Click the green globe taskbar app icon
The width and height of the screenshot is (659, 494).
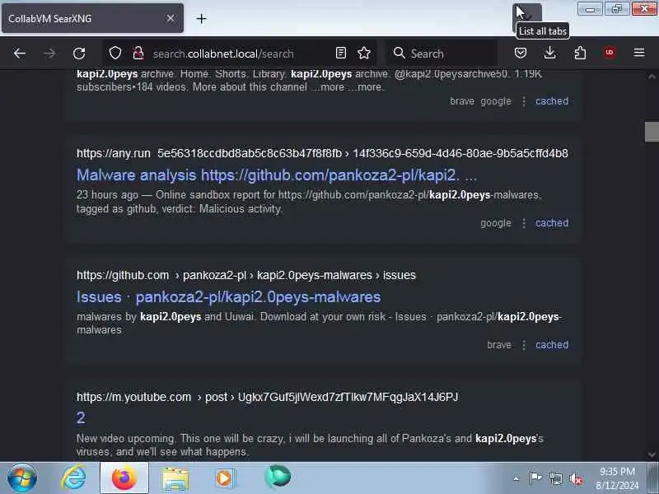[x=278, y=478]
